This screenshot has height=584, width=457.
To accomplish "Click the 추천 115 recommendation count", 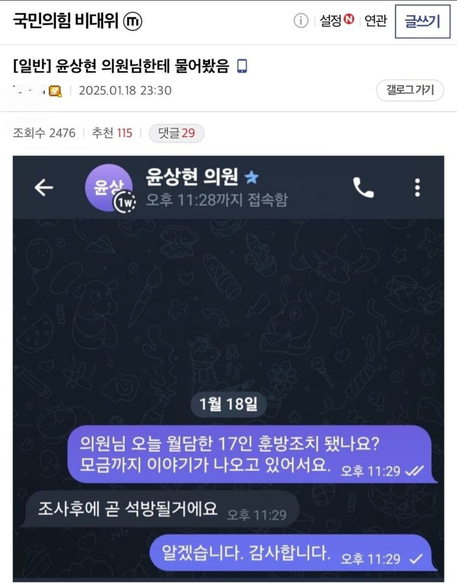I will coord(112,133).
